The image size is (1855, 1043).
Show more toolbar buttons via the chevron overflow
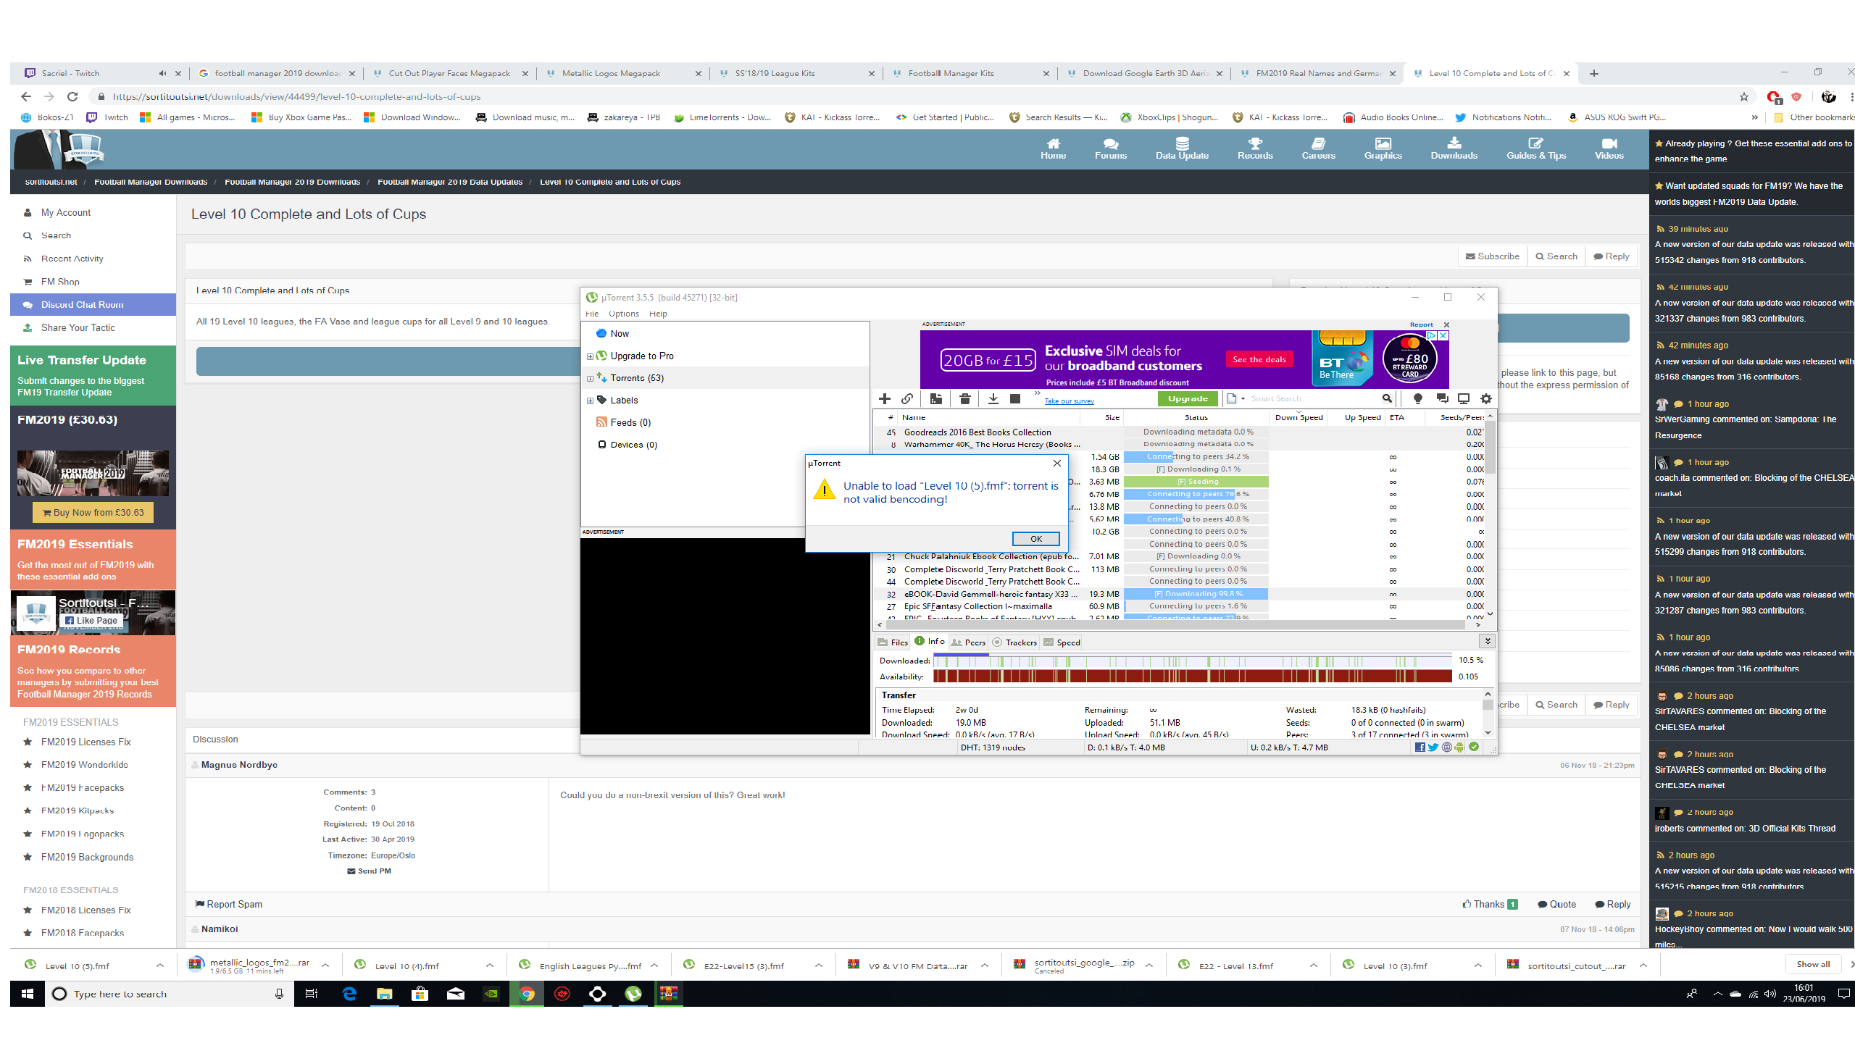(x=1037, y=394)
